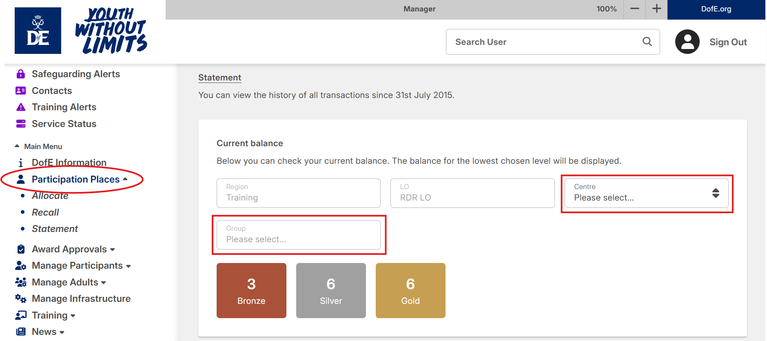
Task: Open Manage Infrastructure menu item
Action: 81,299
